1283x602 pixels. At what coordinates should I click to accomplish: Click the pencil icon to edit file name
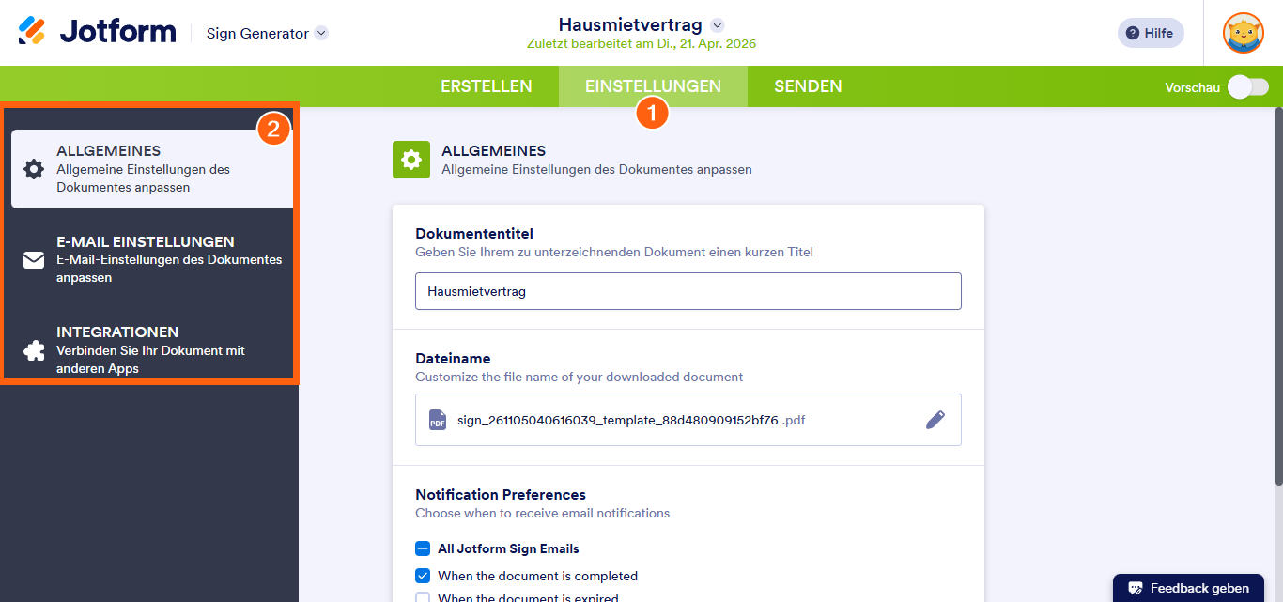[935, 420]
